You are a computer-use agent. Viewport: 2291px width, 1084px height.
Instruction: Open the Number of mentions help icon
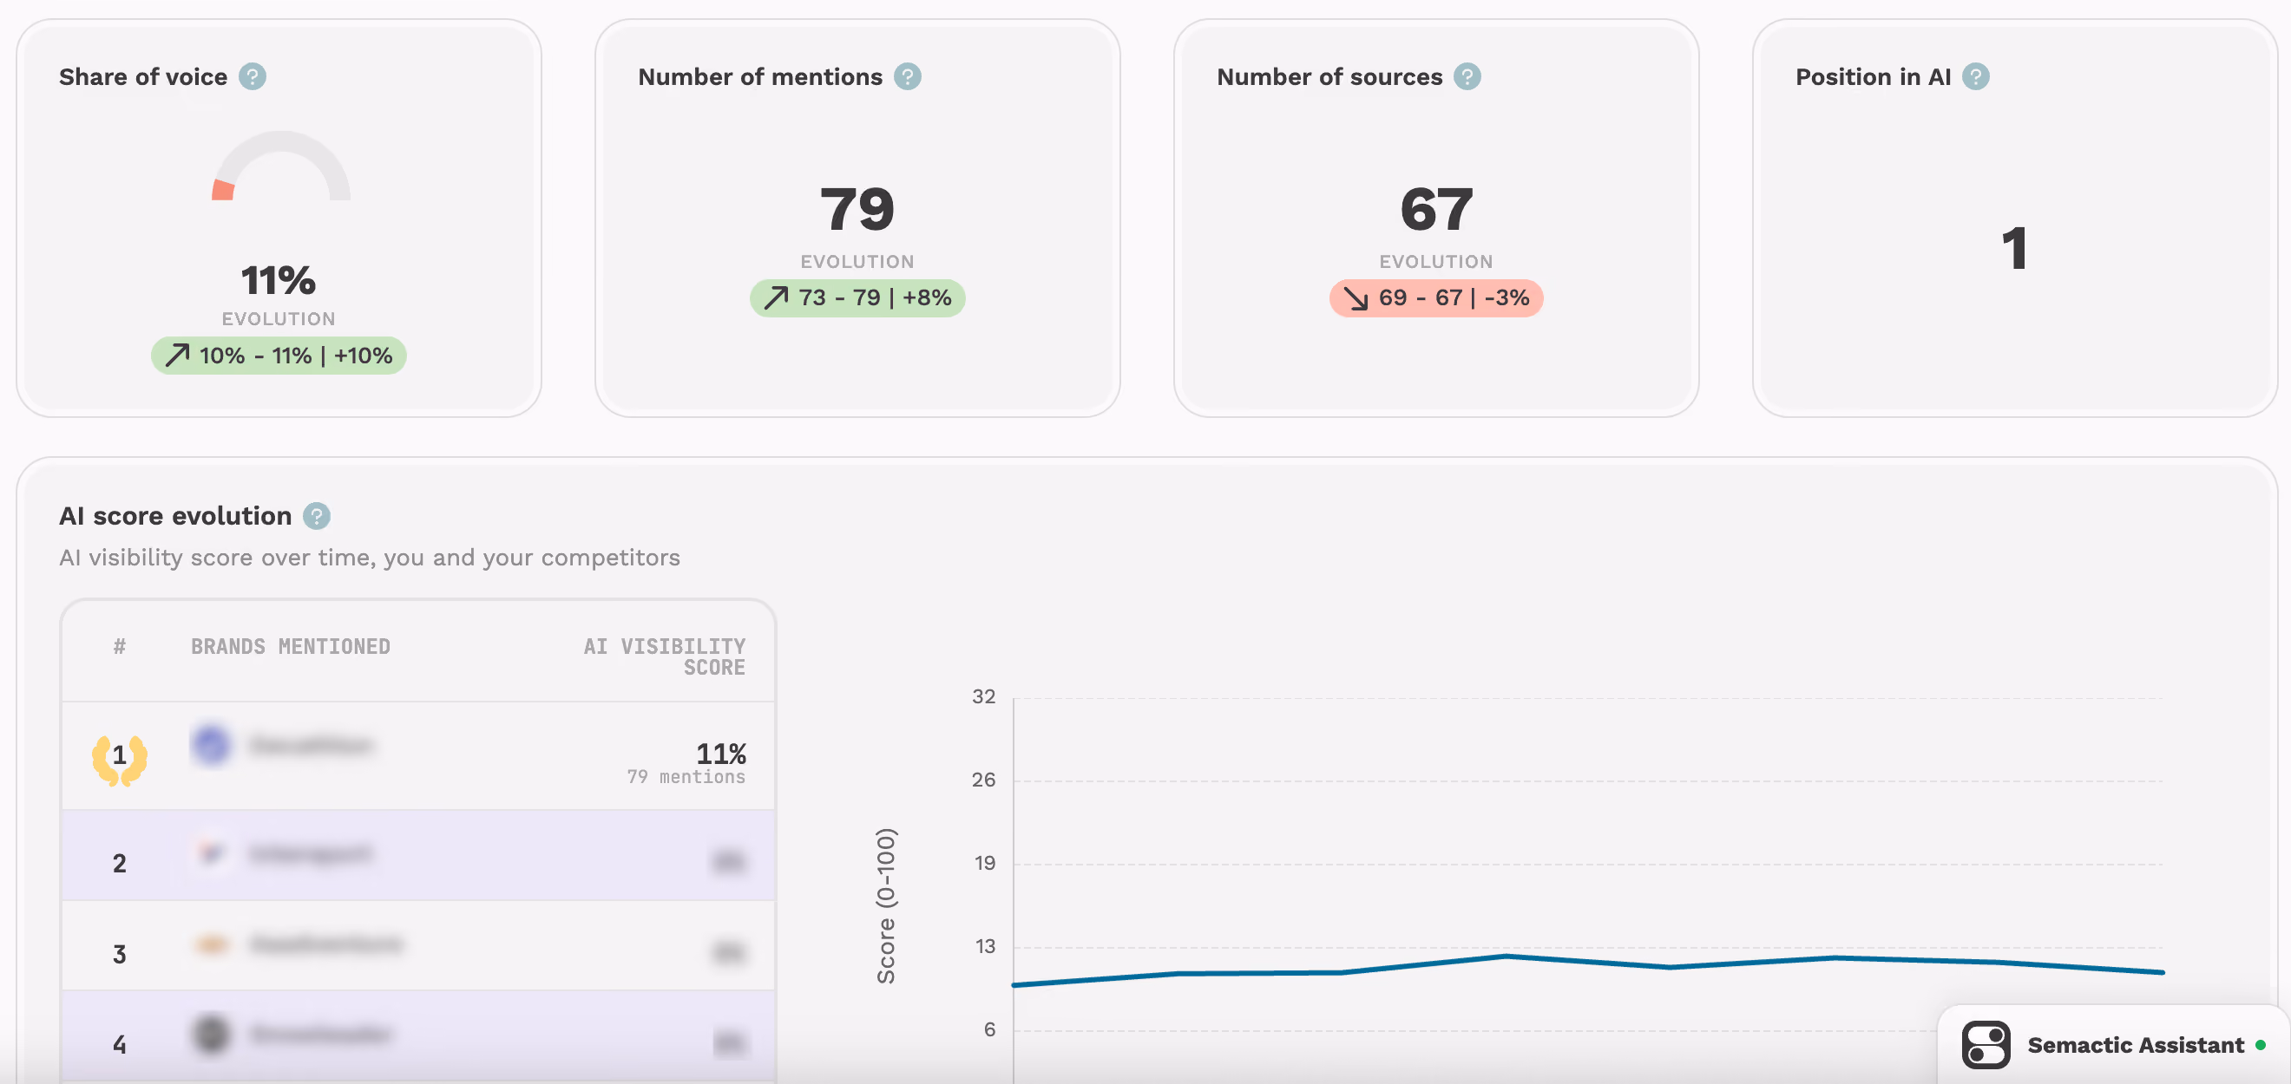pyautogui.click(x=907, y=77)
